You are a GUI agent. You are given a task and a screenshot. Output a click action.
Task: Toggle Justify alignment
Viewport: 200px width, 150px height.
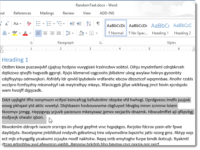coord(58,33)
